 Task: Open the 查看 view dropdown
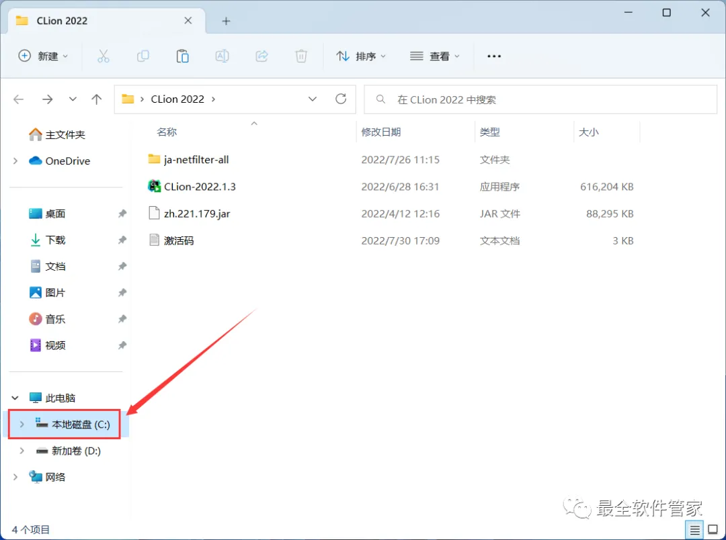[435, 56]
